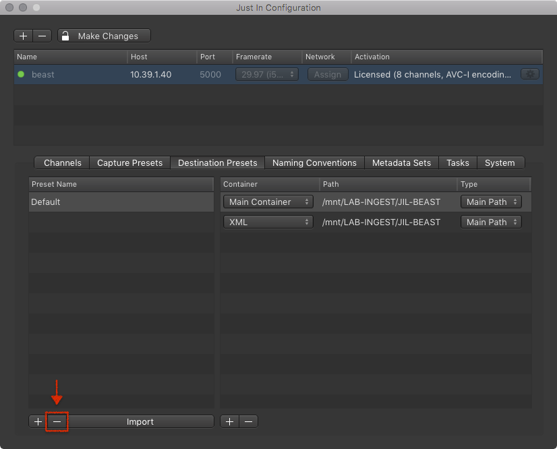Remove a container row with the right minus button
The height and width of the screenshot is (449, 557).
pyautogui.click(x=249, y=421)
